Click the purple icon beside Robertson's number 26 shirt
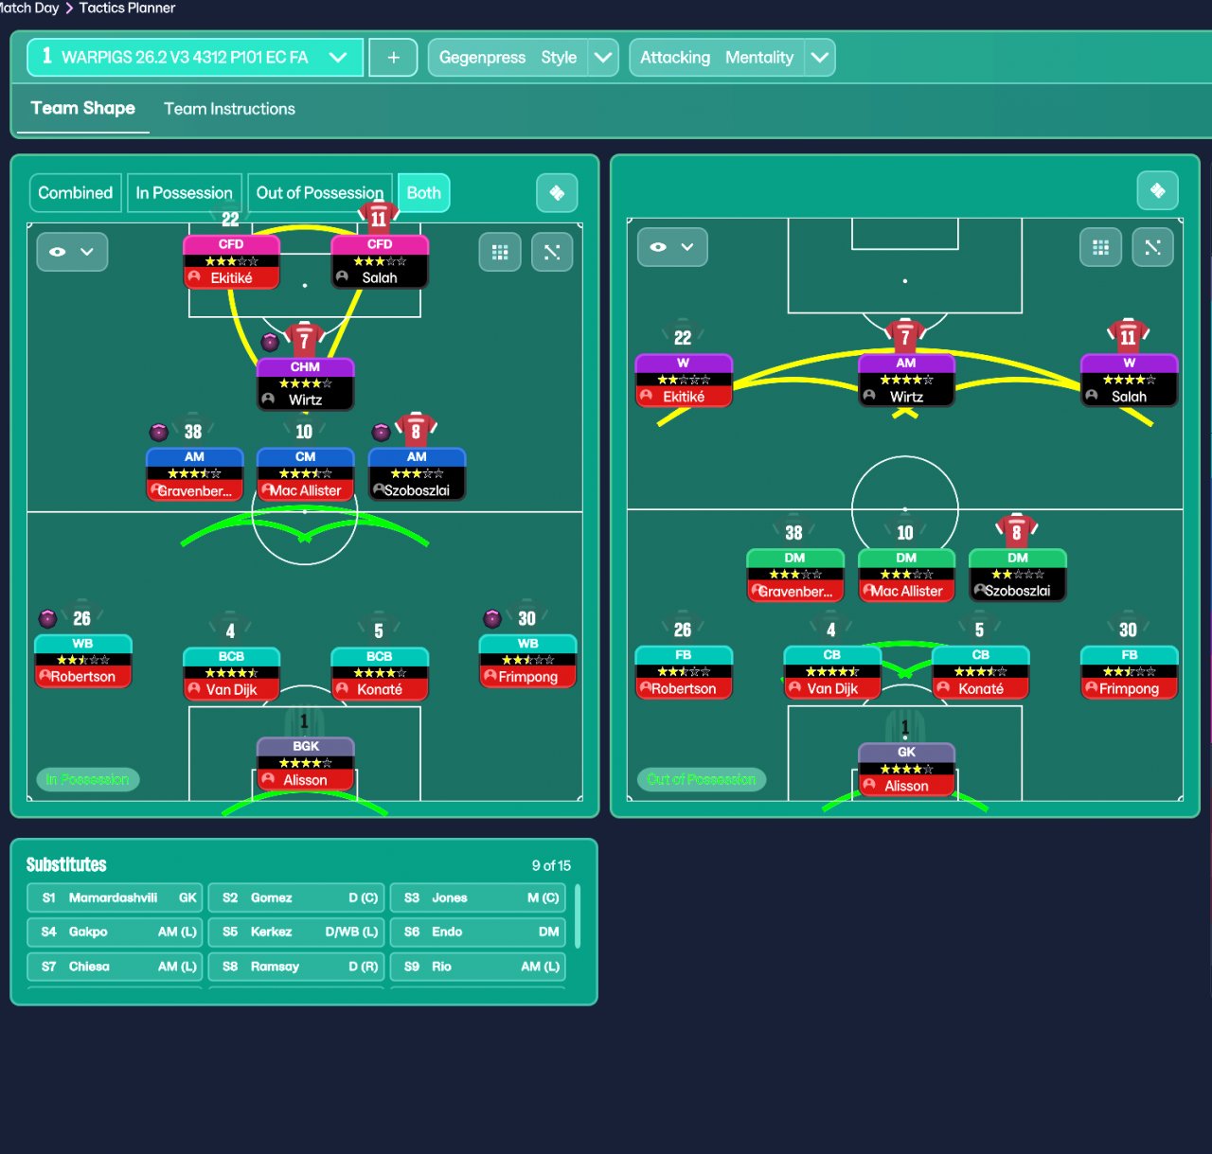 click(x=47, y=619)
